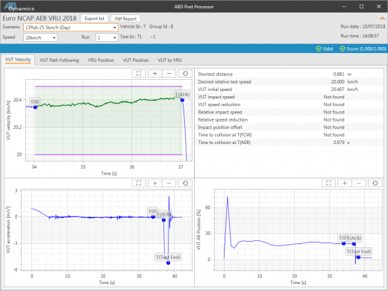This screenshot has width=388, height=291.
Task: Click the VUT initial speed row
Action: tap(290, 90)
